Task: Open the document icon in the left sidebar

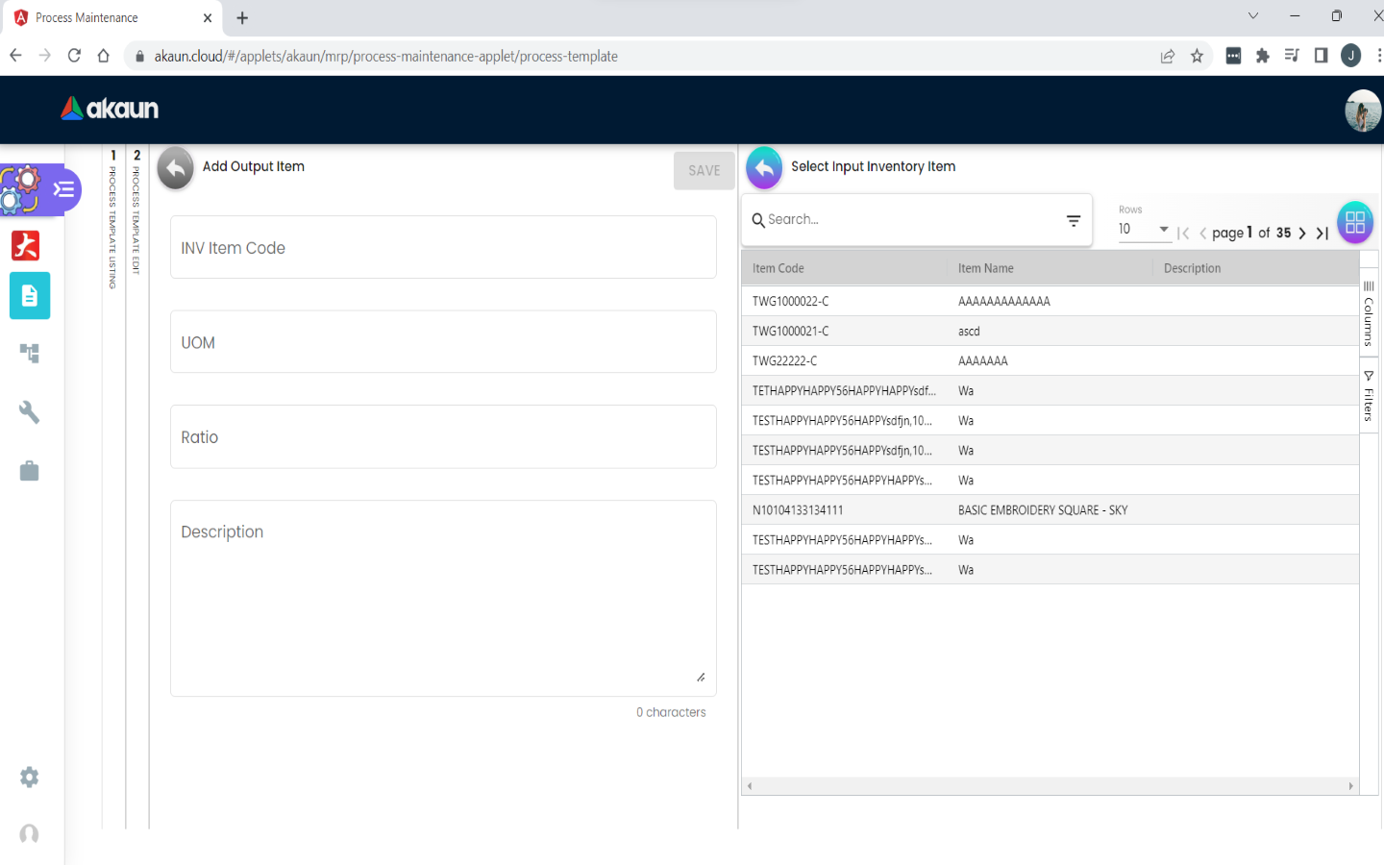Action: tap(30, 296)
